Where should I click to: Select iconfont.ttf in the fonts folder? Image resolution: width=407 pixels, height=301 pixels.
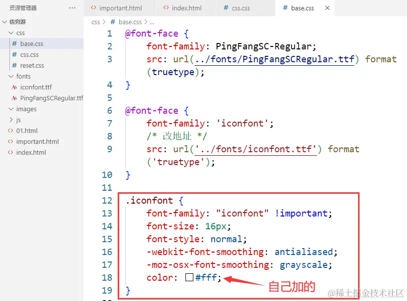tap(36, 87)
